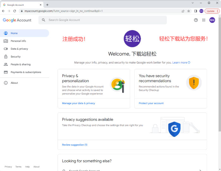
Task: Click the Personal info ID card icon
Action: [6, 41]
